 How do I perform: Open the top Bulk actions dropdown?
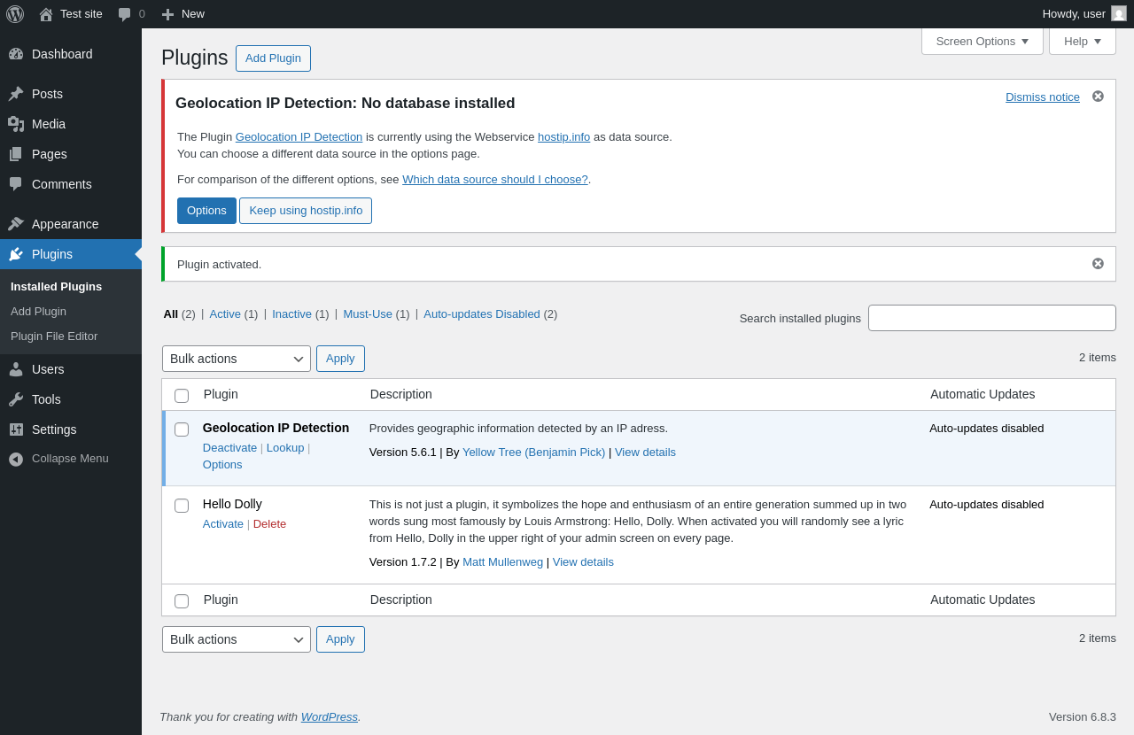[x=237, y=359]
